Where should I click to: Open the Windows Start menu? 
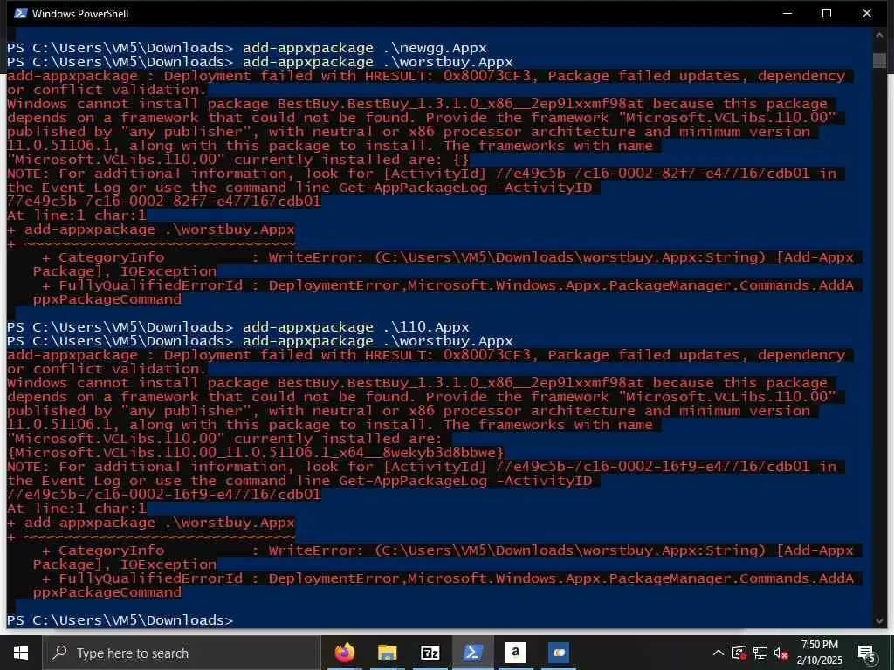coord(21,653)
